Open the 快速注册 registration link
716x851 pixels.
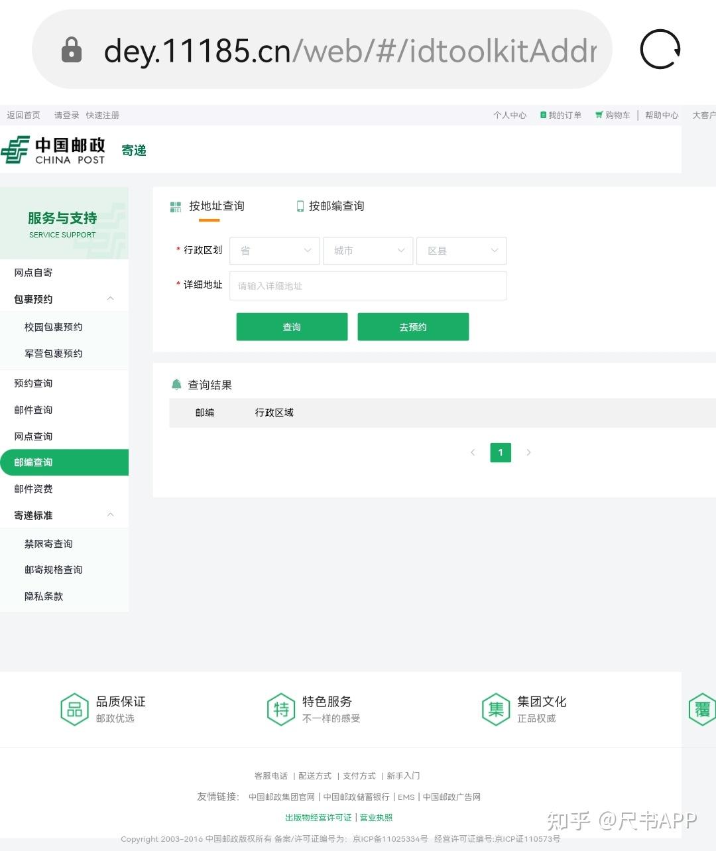pyautogui.click(x=103, y=115)
